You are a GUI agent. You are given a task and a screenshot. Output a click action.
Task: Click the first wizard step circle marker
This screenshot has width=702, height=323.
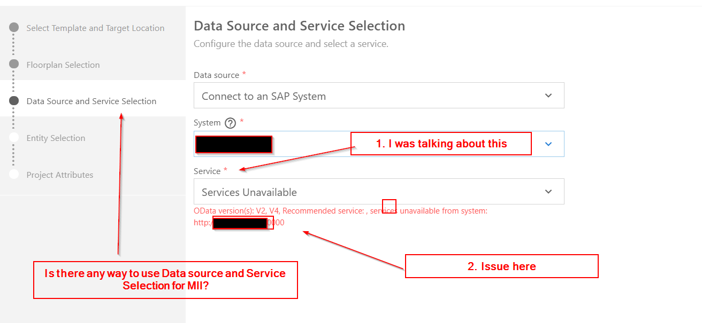click(14, 27)
